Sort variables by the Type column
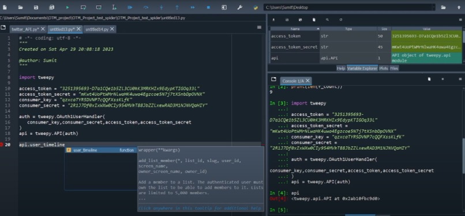The image size is (465, 216). click(348, 29)
